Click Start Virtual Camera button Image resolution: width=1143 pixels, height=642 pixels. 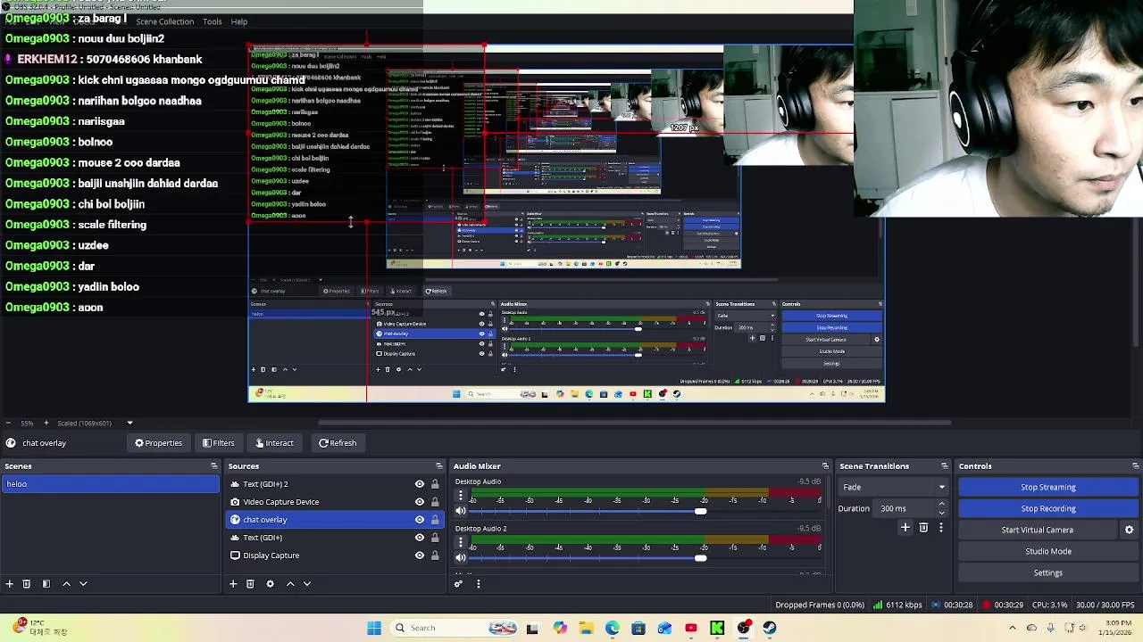click(1038, 530)
